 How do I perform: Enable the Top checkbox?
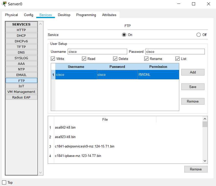pyautogui.click(x=4, y=182)
